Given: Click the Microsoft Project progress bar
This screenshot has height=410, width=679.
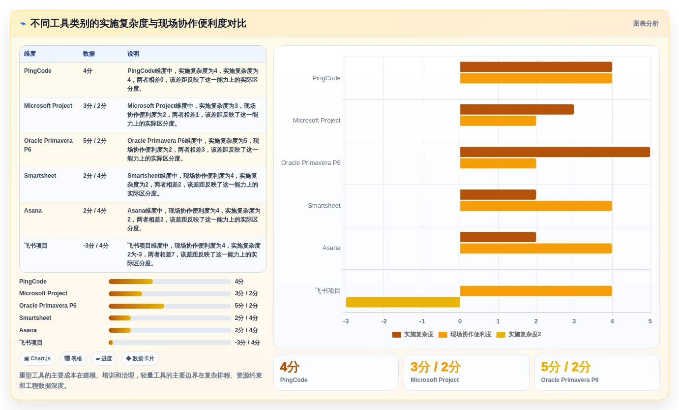Looking at the screenshot, I should 170,294.
